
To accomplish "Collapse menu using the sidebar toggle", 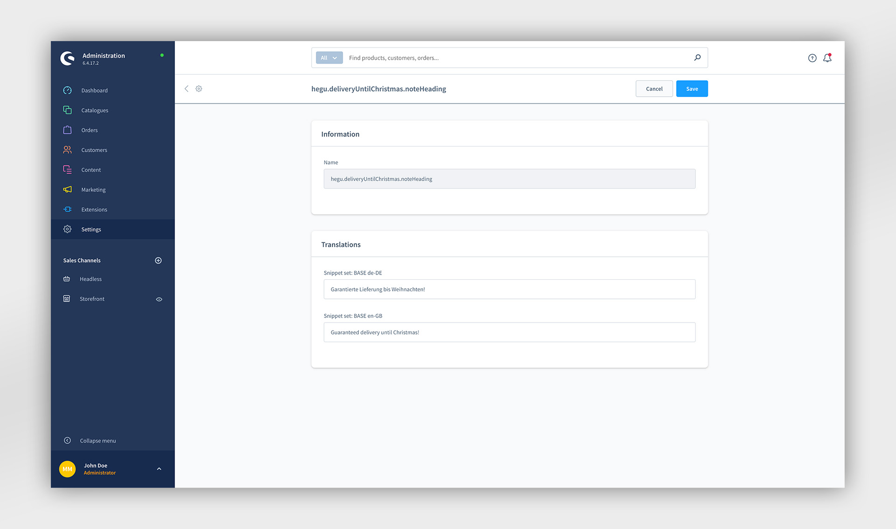I will click(x=90, y=441).
